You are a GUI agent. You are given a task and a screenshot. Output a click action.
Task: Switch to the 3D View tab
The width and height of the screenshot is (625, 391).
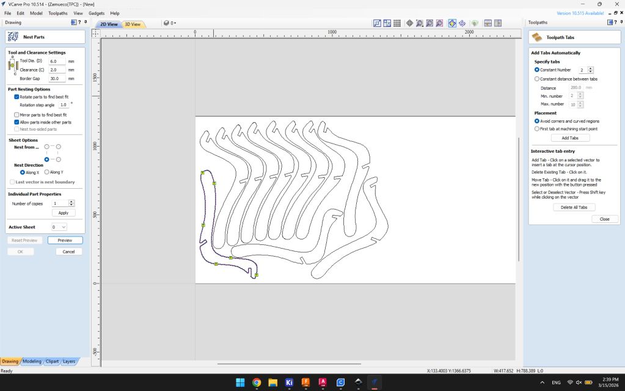point(133,24)
